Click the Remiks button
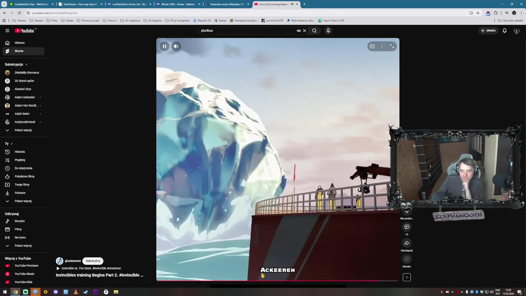 407,259
